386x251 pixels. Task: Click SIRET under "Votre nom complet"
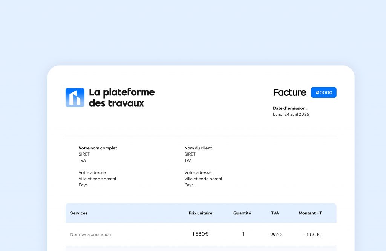[x=84, y=154]
